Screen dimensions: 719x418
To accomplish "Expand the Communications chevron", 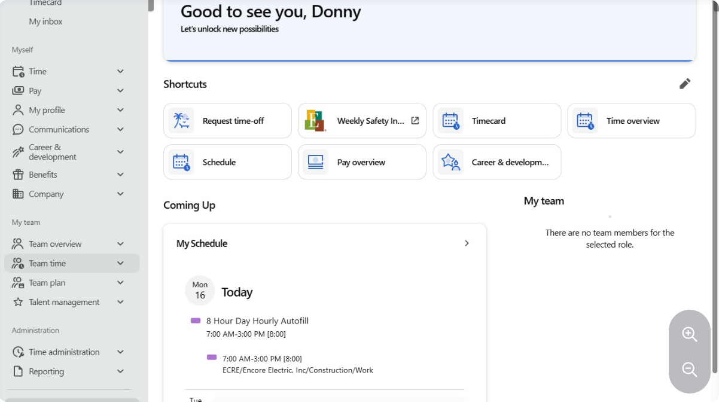I will click(x=120, y=129).
